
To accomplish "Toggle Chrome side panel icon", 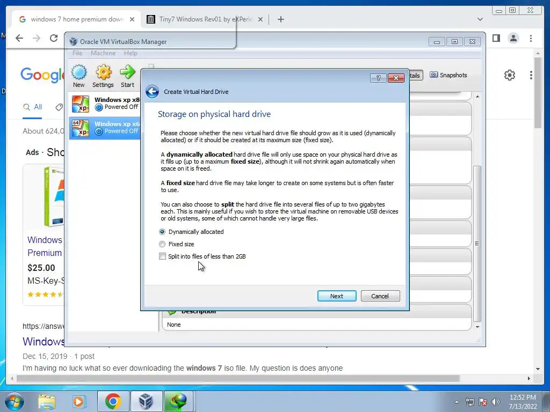I will (x=496, y=38).
